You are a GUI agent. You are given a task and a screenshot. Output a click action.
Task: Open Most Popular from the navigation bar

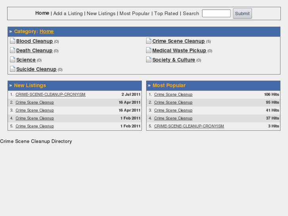tap(135, 13)
